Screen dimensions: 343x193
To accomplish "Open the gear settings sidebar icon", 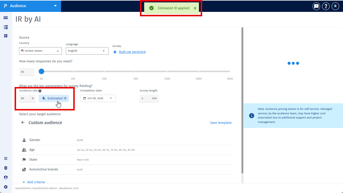I will pos(6,187).
